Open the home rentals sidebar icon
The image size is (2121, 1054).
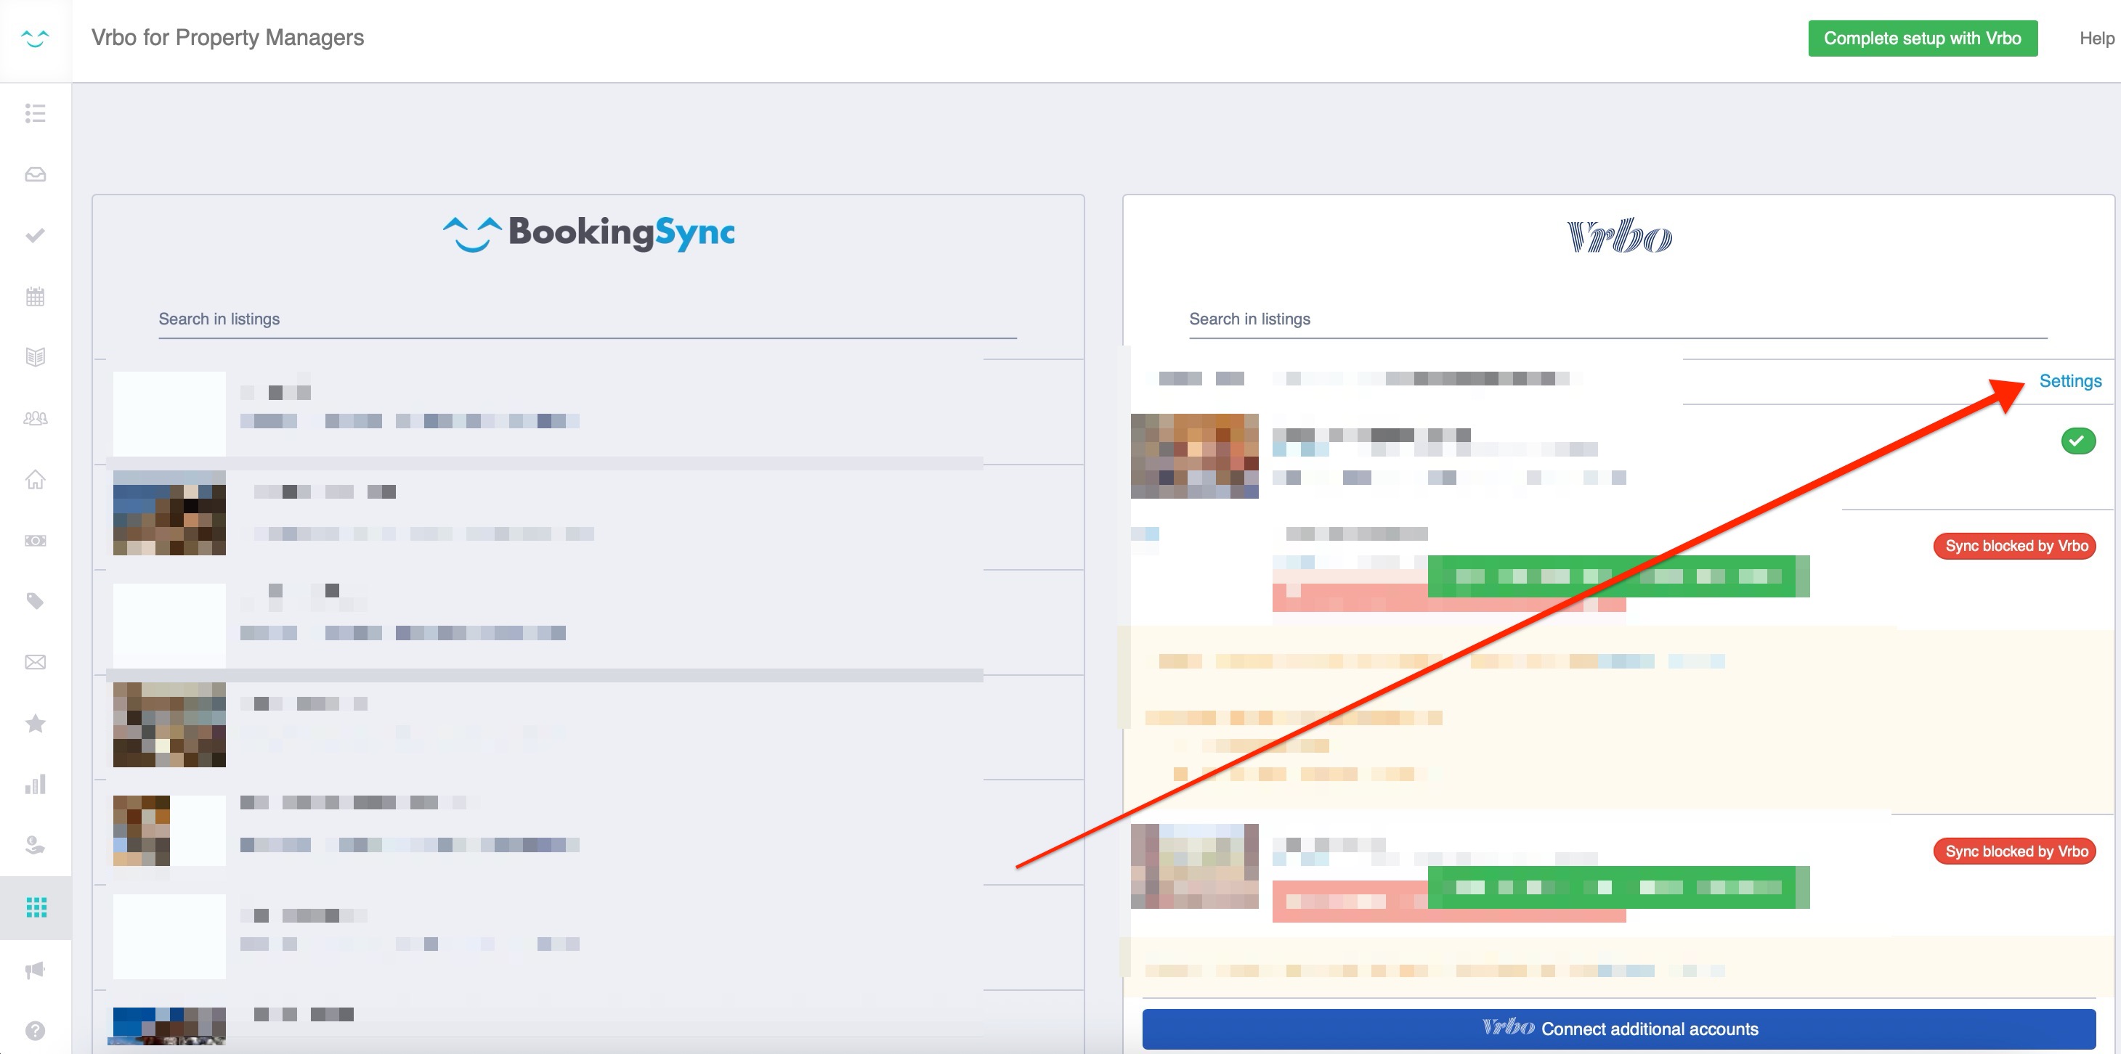[35, 479]
